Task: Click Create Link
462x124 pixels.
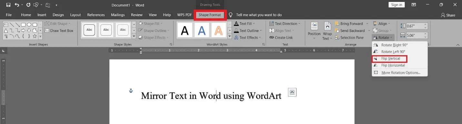Action: 281,37
